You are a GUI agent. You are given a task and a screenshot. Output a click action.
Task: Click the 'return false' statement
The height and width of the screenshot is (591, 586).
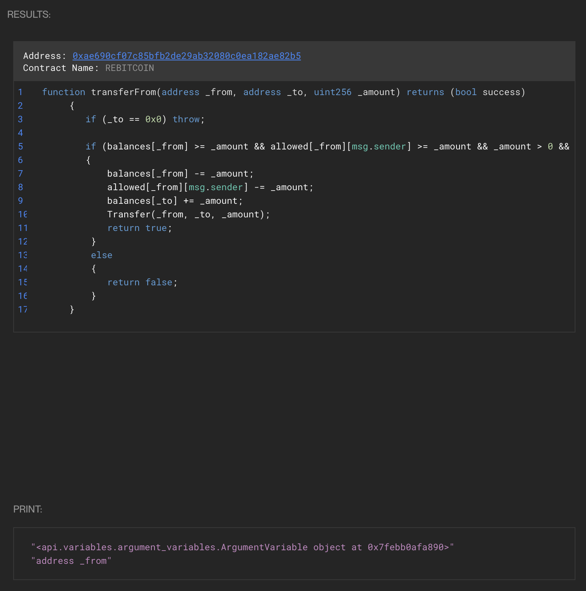[142, 282]
